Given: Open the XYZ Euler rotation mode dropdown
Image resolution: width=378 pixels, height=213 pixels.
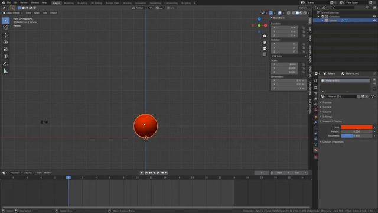Looking at the screenshot, I should 289,56.
